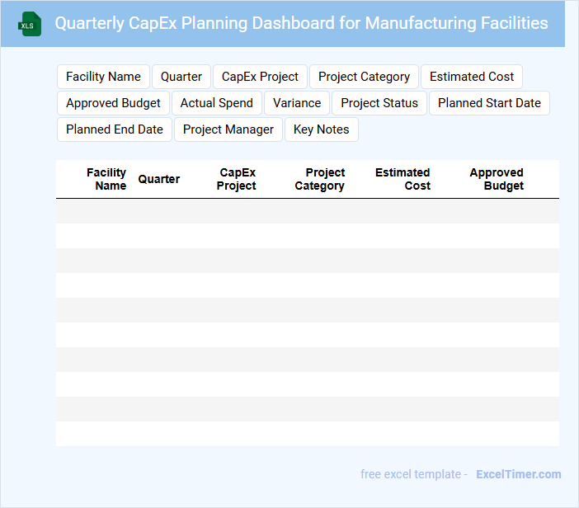Select the Facility Name tag
579x508 pixels.
pos(103,77)
